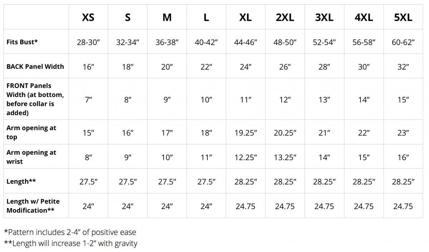Click the 36-38" bust value for M
This screenshot has height=252, width=429.
[x=167, y=42]
